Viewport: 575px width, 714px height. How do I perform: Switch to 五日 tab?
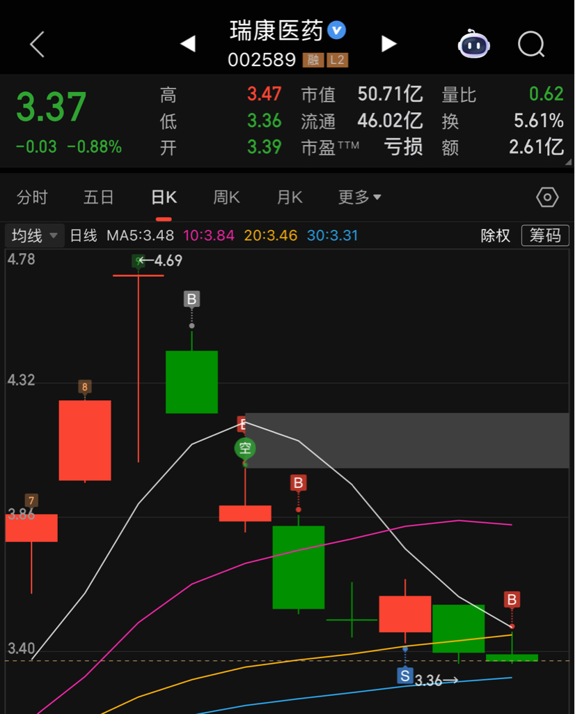[x=98, y=197]
